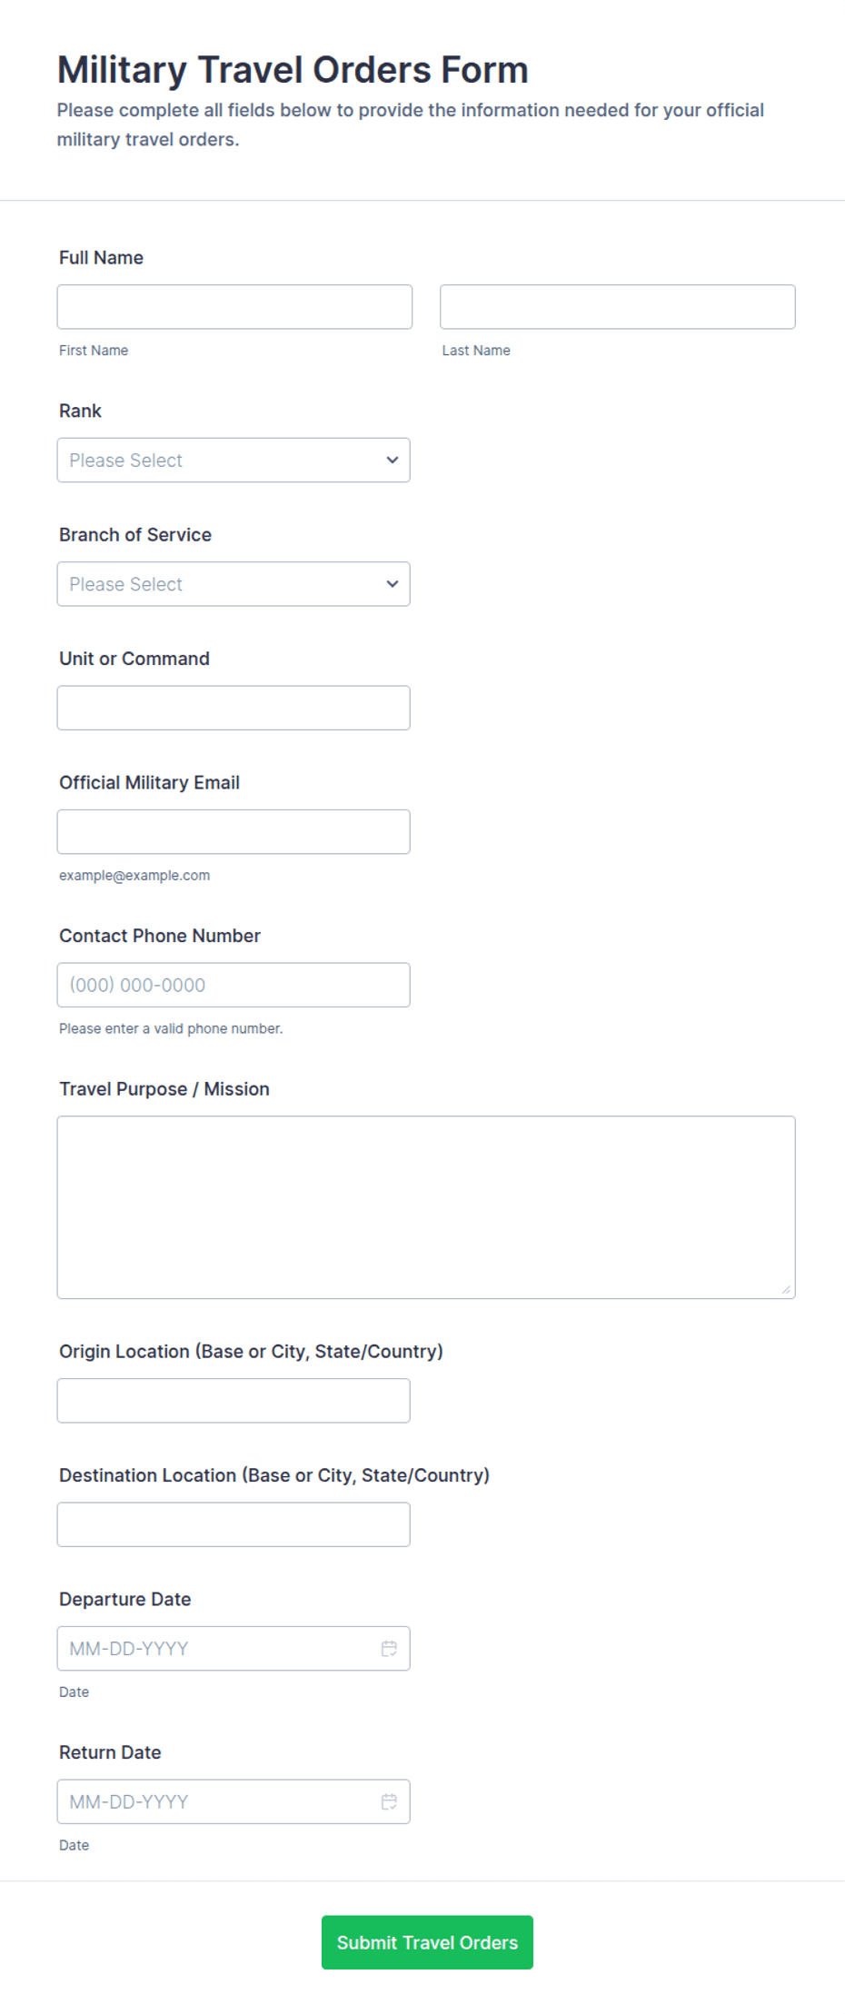This screenshot has height=2014, width=845.
Task: Select the Unit or Command input
Action: (234, 708)
